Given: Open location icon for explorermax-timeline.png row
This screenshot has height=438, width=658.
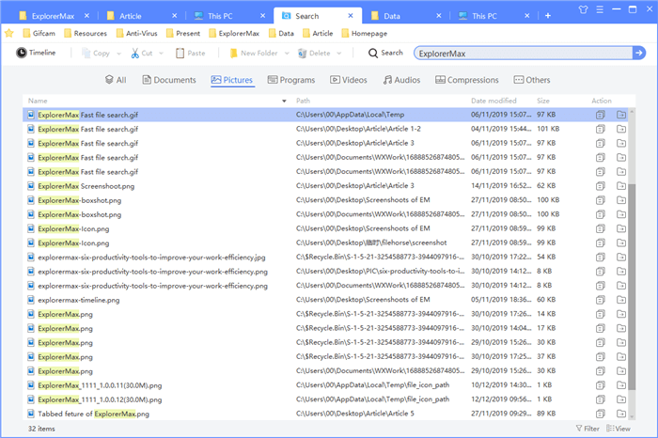Looking at the screenshot, I should 621,300.
